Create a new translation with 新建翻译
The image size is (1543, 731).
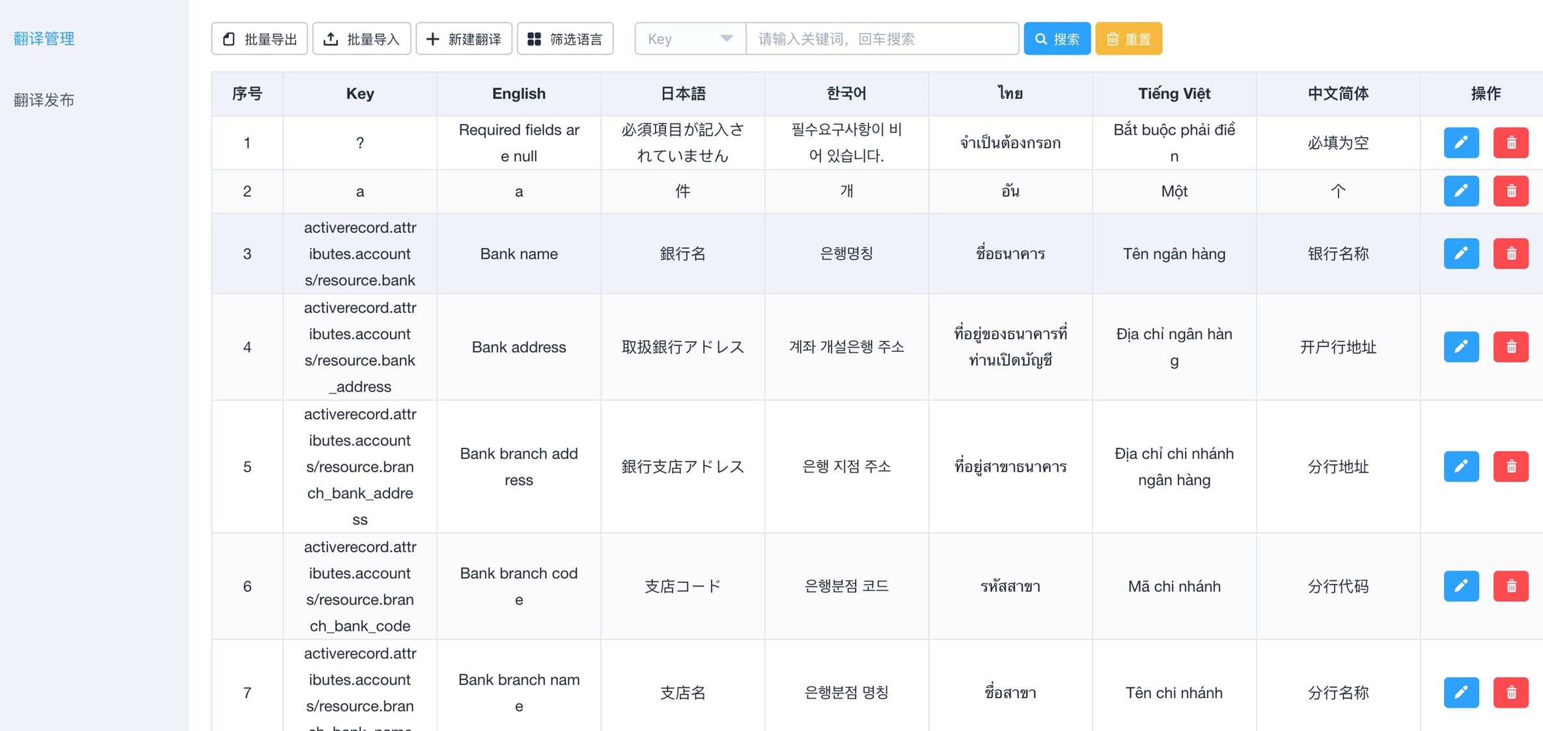click(464, 39)
